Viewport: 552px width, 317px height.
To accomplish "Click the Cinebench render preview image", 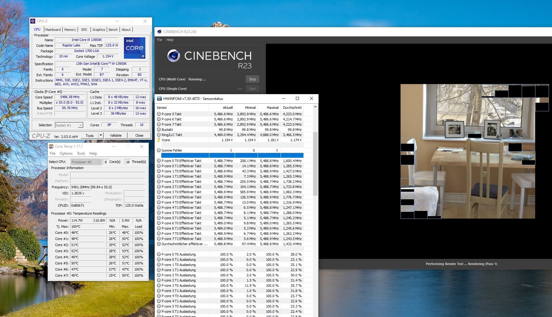I will click(468, 151).
